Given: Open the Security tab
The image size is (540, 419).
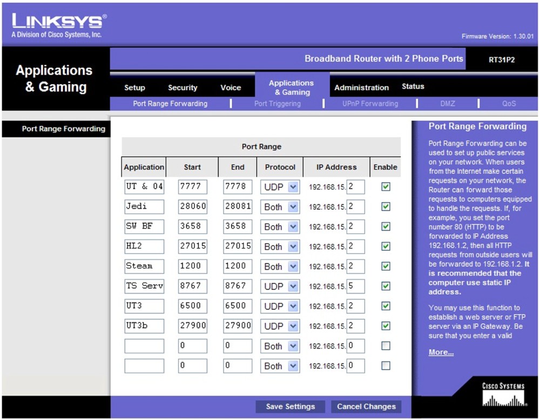Looking at the screenshot, I should pyautogui.click(x=183, y=88).
